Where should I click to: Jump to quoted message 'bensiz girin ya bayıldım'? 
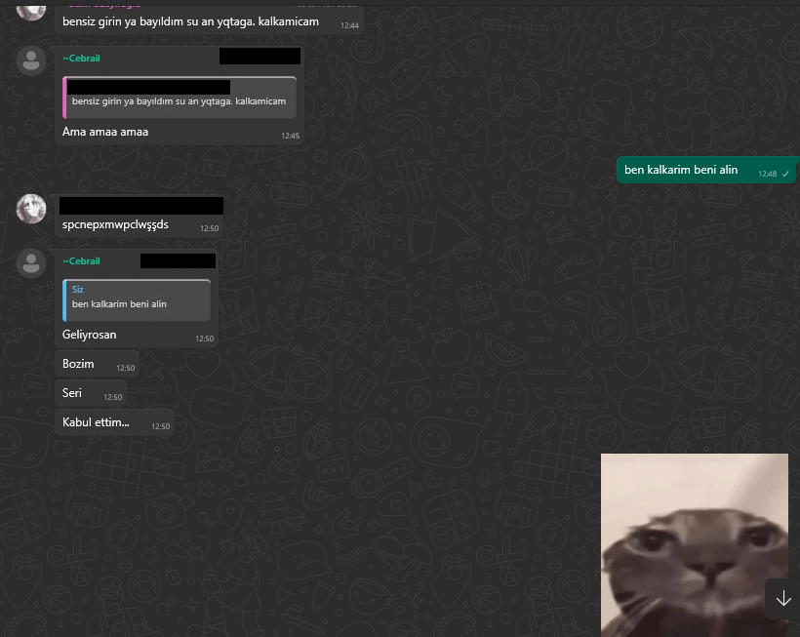coord(180,98)
